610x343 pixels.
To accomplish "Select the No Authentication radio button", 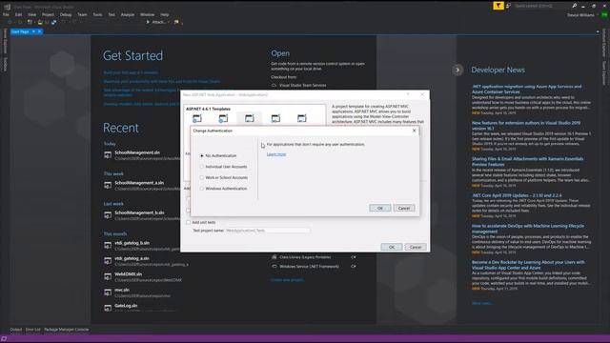I will point(201,155).
